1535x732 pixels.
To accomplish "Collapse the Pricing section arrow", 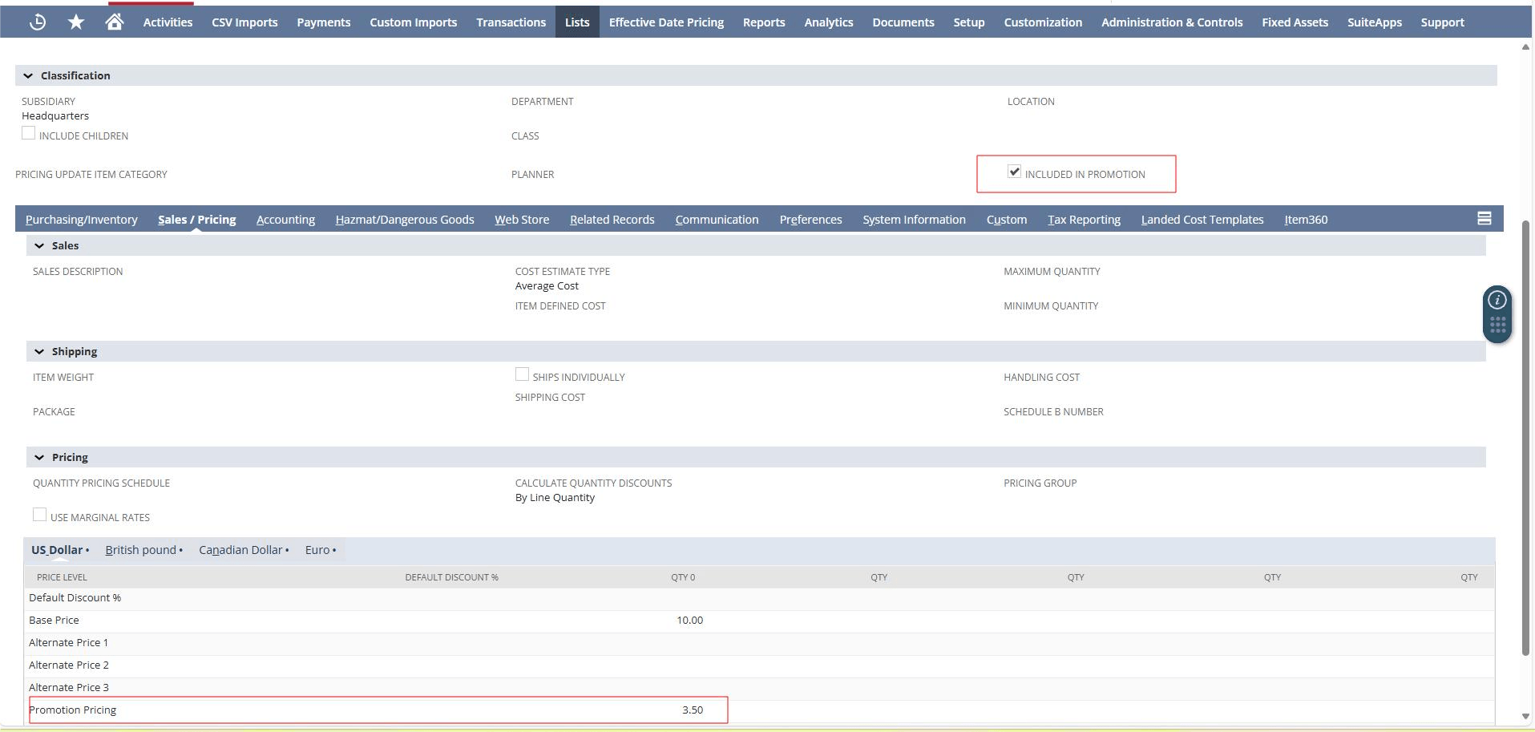I will [39, 458].
